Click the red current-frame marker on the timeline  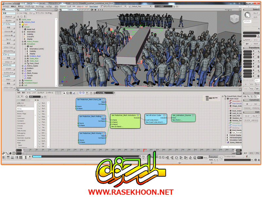click(144, 150)
